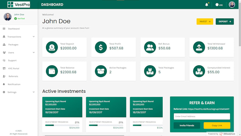Expand the Settings sidebar submenu
Viewport: 241px width, 136px height.
click(x=18, y=92)
